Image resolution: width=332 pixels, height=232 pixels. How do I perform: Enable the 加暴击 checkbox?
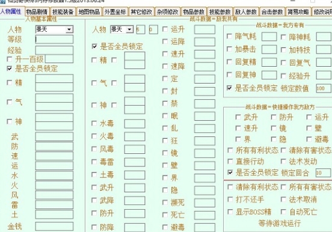coord(229,49)
